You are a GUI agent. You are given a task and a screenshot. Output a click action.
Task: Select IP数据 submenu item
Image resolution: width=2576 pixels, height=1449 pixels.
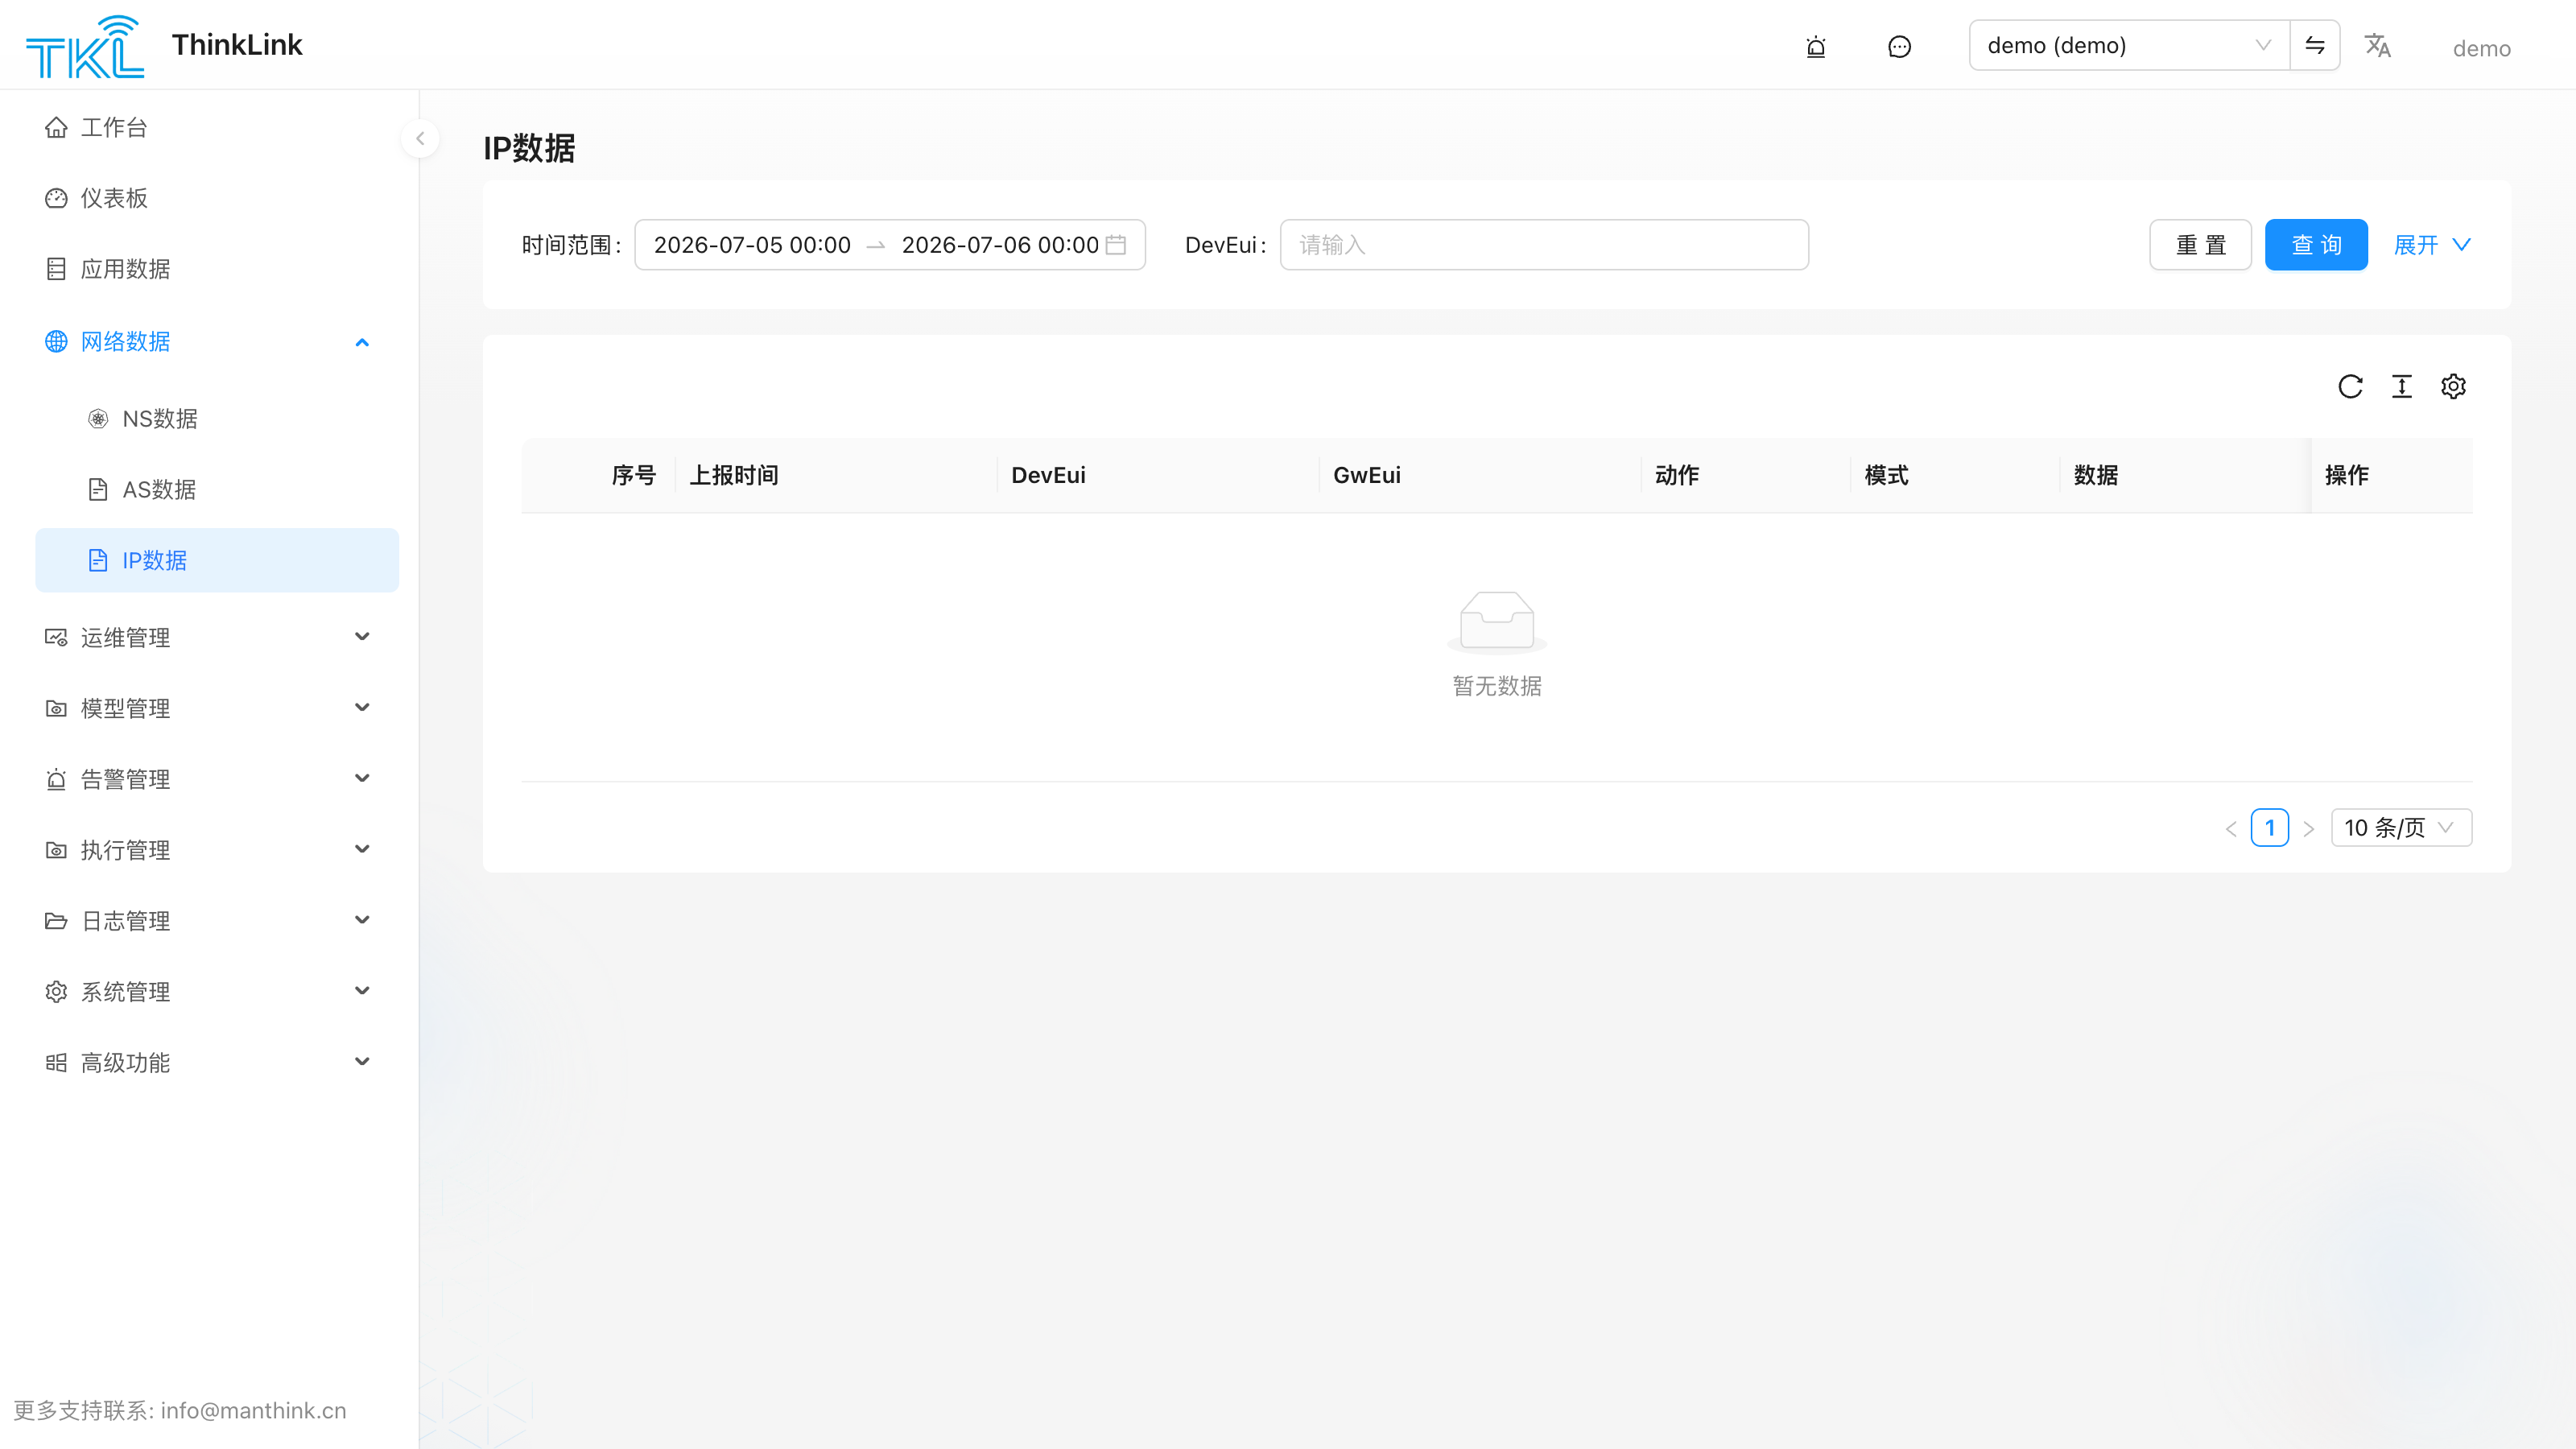pos(217,560)
